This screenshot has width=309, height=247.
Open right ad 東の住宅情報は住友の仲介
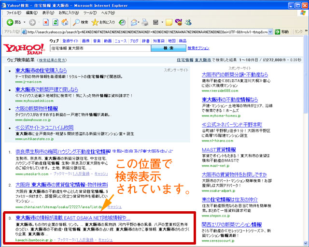click(x=230, y=200)
